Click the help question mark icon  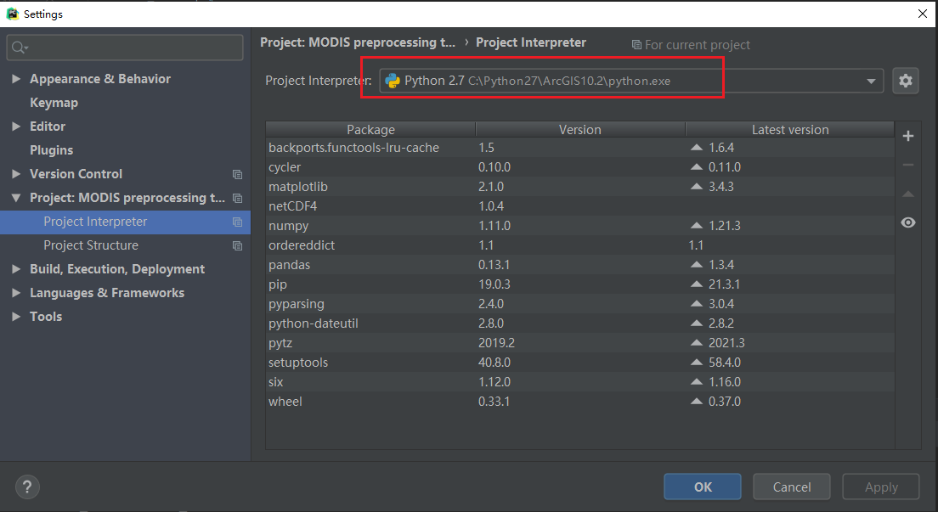click(27, 487)
